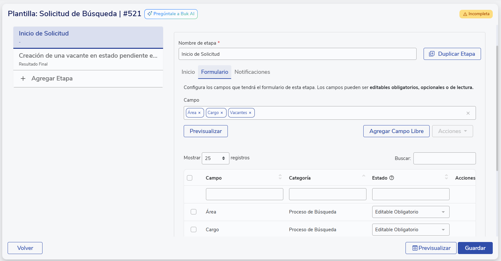Switch to the Inicio tab

click(x=188, y=72)
